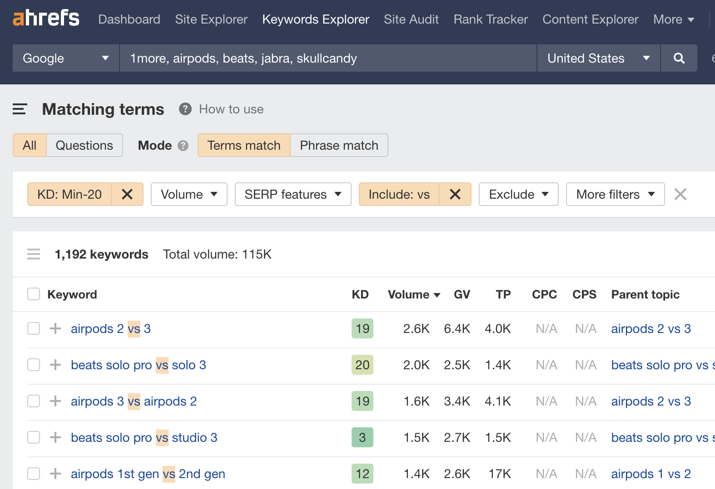
Task: Open the Google search engine dropdown
Action: [x=66, y=58]
